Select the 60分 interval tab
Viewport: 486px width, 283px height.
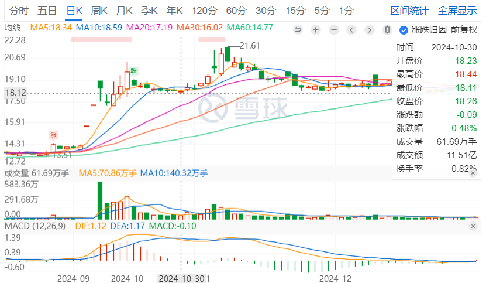236,11
